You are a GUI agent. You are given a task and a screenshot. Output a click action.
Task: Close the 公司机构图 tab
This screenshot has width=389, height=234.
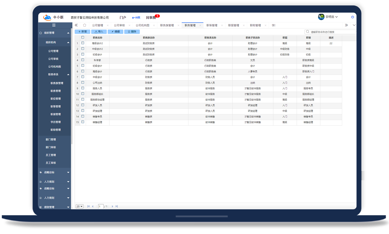tap(154, 25)
